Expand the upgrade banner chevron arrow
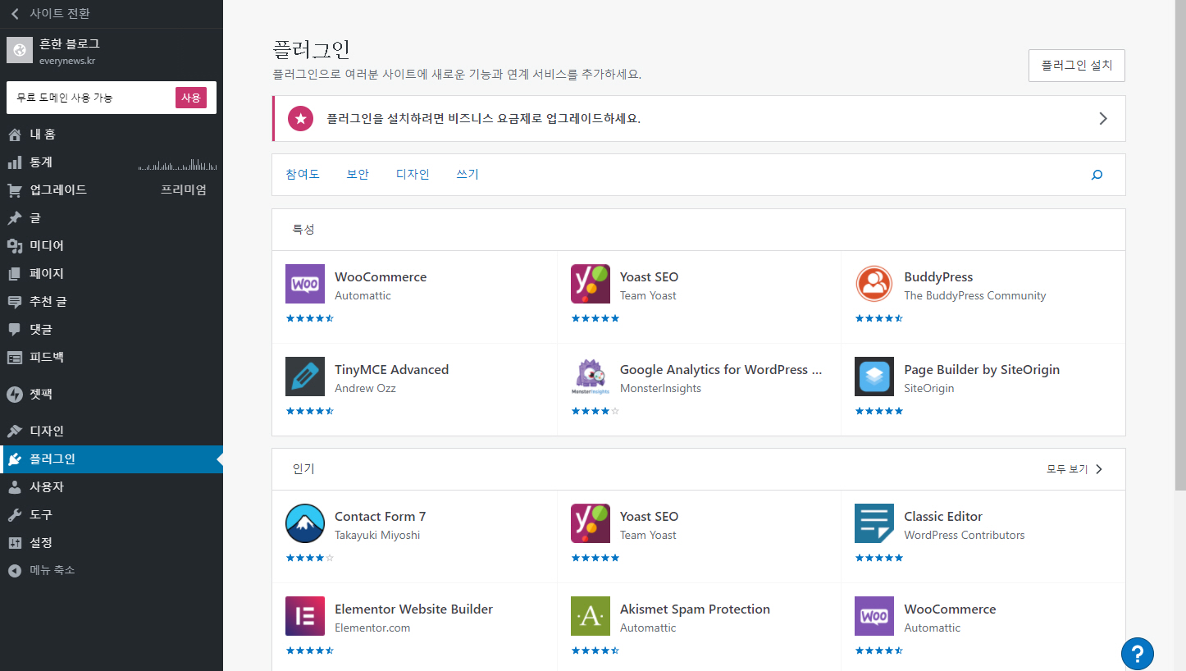The height and width of the screenshot is (671, 1186). tap(1103, 118)
